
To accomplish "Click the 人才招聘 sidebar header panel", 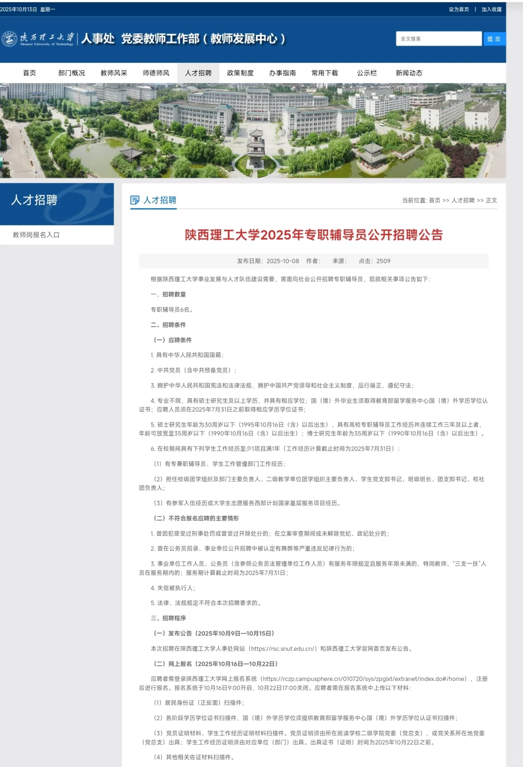I will [57, 204].
